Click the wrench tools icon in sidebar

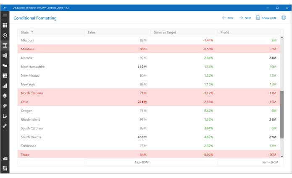pos(5,126)
